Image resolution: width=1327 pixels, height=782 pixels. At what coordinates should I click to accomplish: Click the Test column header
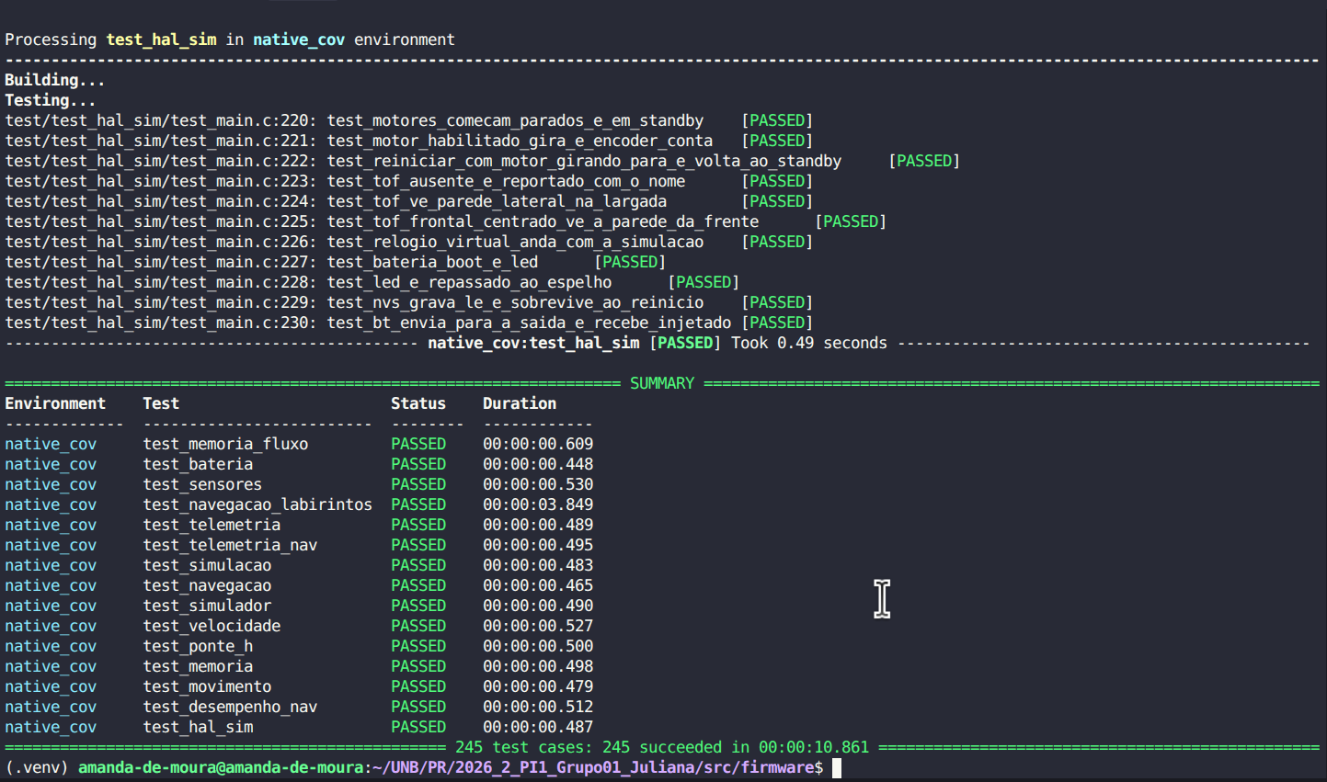[x=161, y=403]
